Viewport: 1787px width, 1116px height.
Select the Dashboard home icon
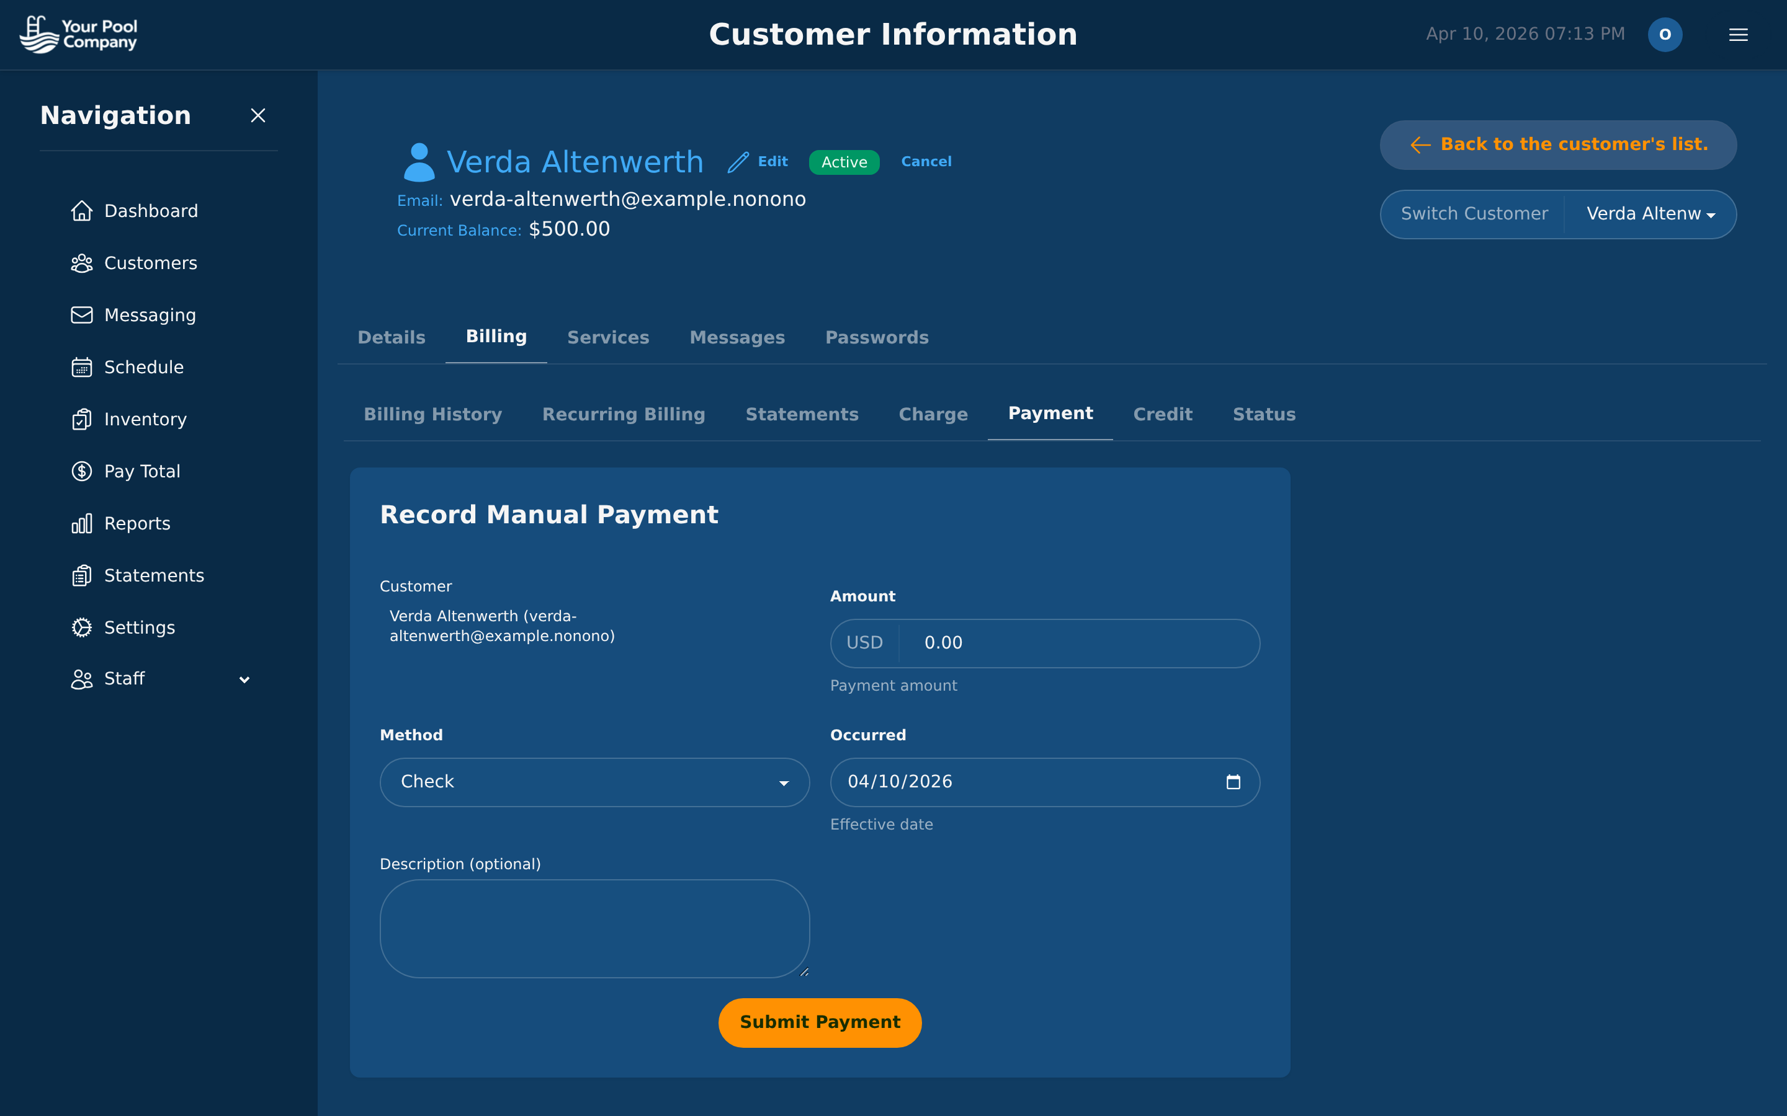[82, 210]
